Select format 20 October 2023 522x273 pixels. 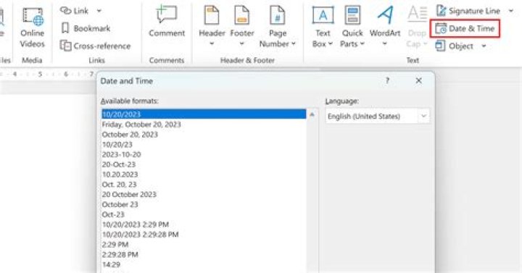204,194
